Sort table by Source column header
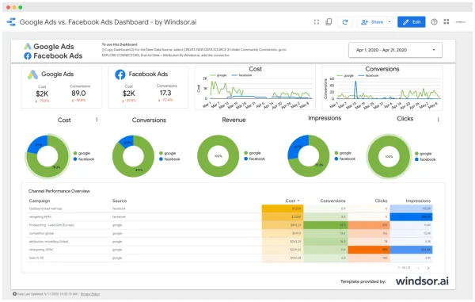Image resolution: width=475 pixels, height=302 pixels. 120,201
